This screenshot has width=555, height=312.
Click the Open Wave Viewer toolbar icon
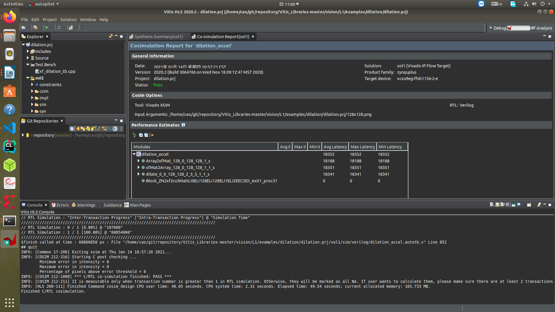pos(83,28)
